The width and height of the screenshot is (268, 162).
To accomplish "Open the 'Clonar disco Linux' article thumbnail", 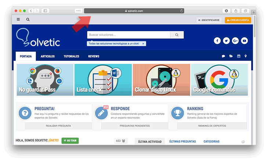I will [x=161, y=80].
